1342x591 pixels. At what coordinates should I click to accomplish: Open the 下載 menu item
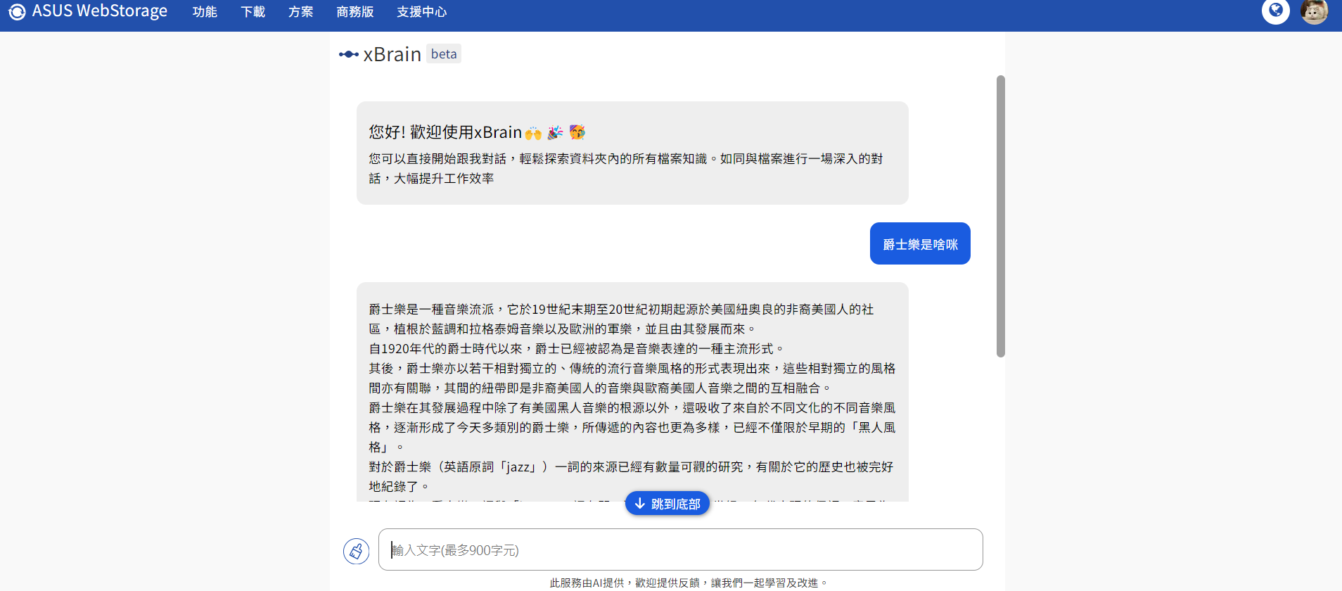tap(253, 12)
